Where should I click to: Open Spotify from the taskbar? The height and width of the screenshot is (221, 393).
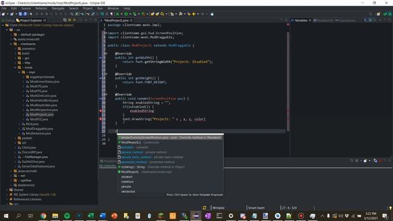67,215
